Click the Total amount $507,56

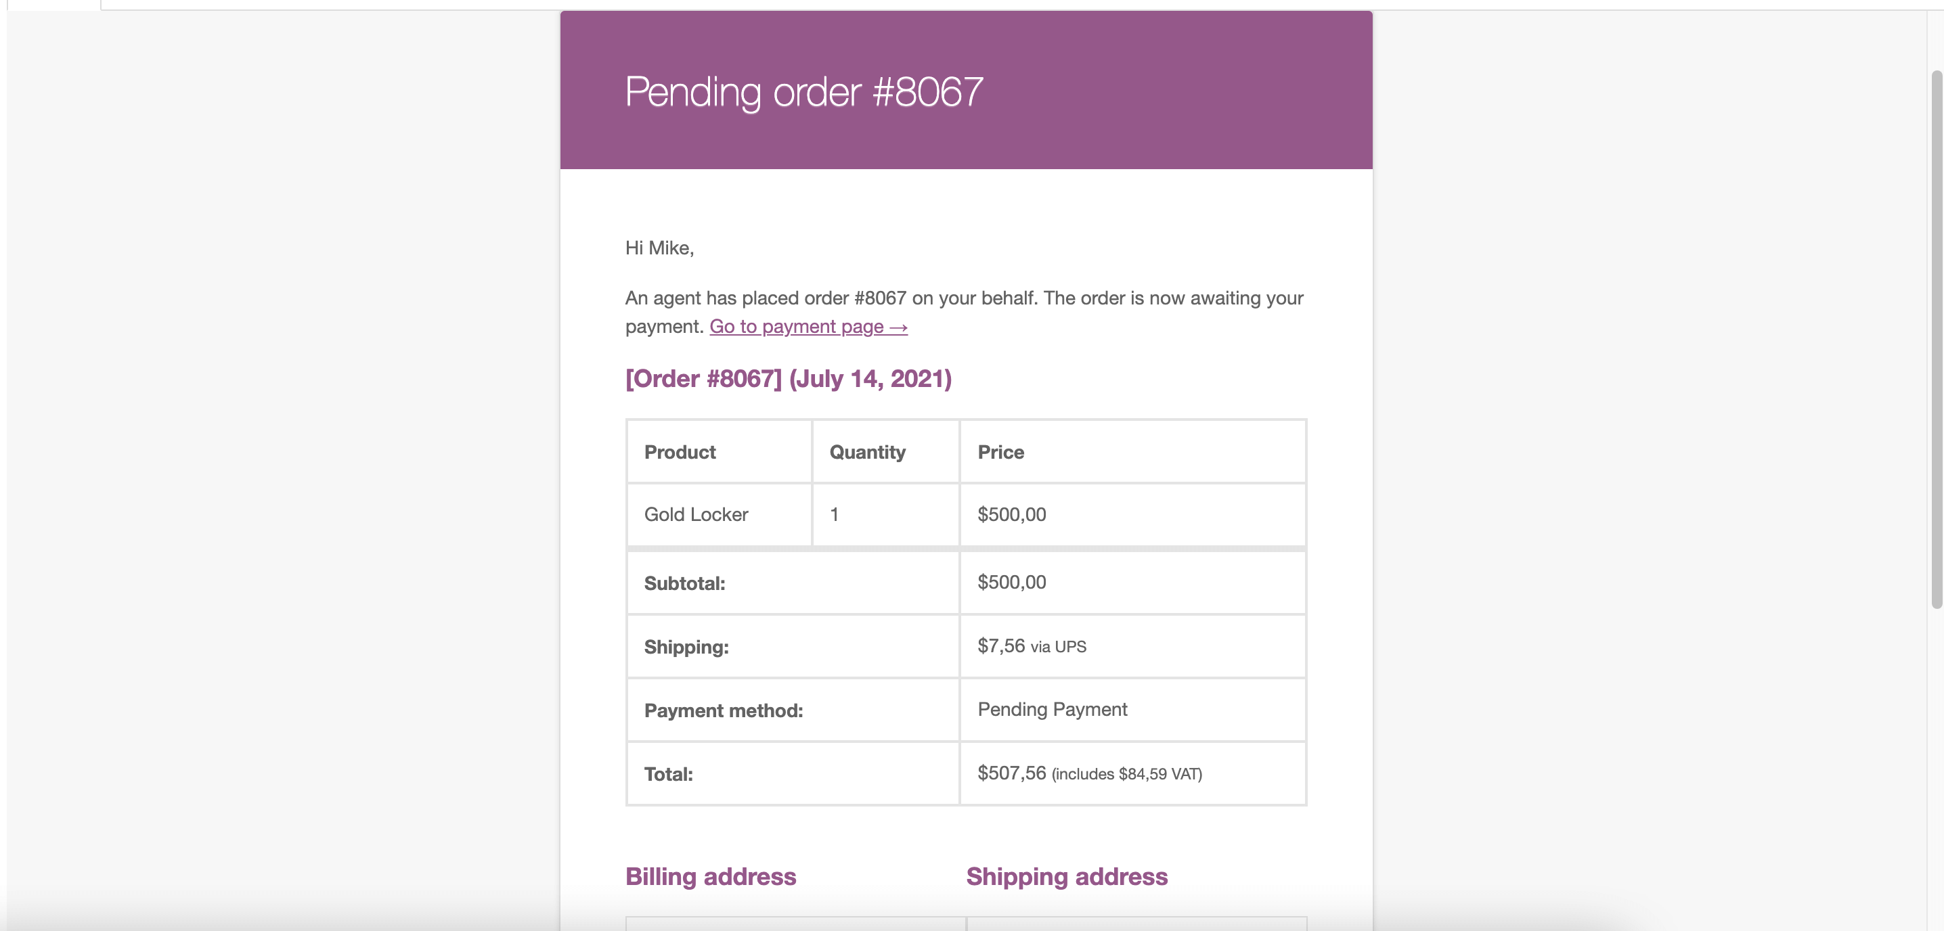pos(1011,773)
